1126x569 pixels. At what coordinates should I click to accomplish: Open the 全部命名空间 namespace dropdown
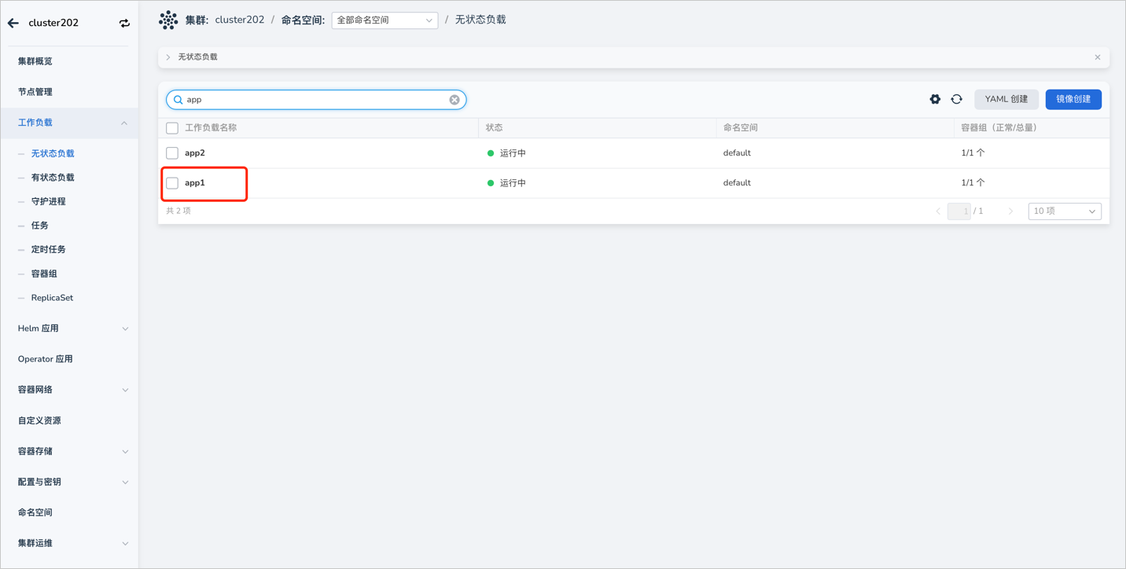(x=385, y=20)
